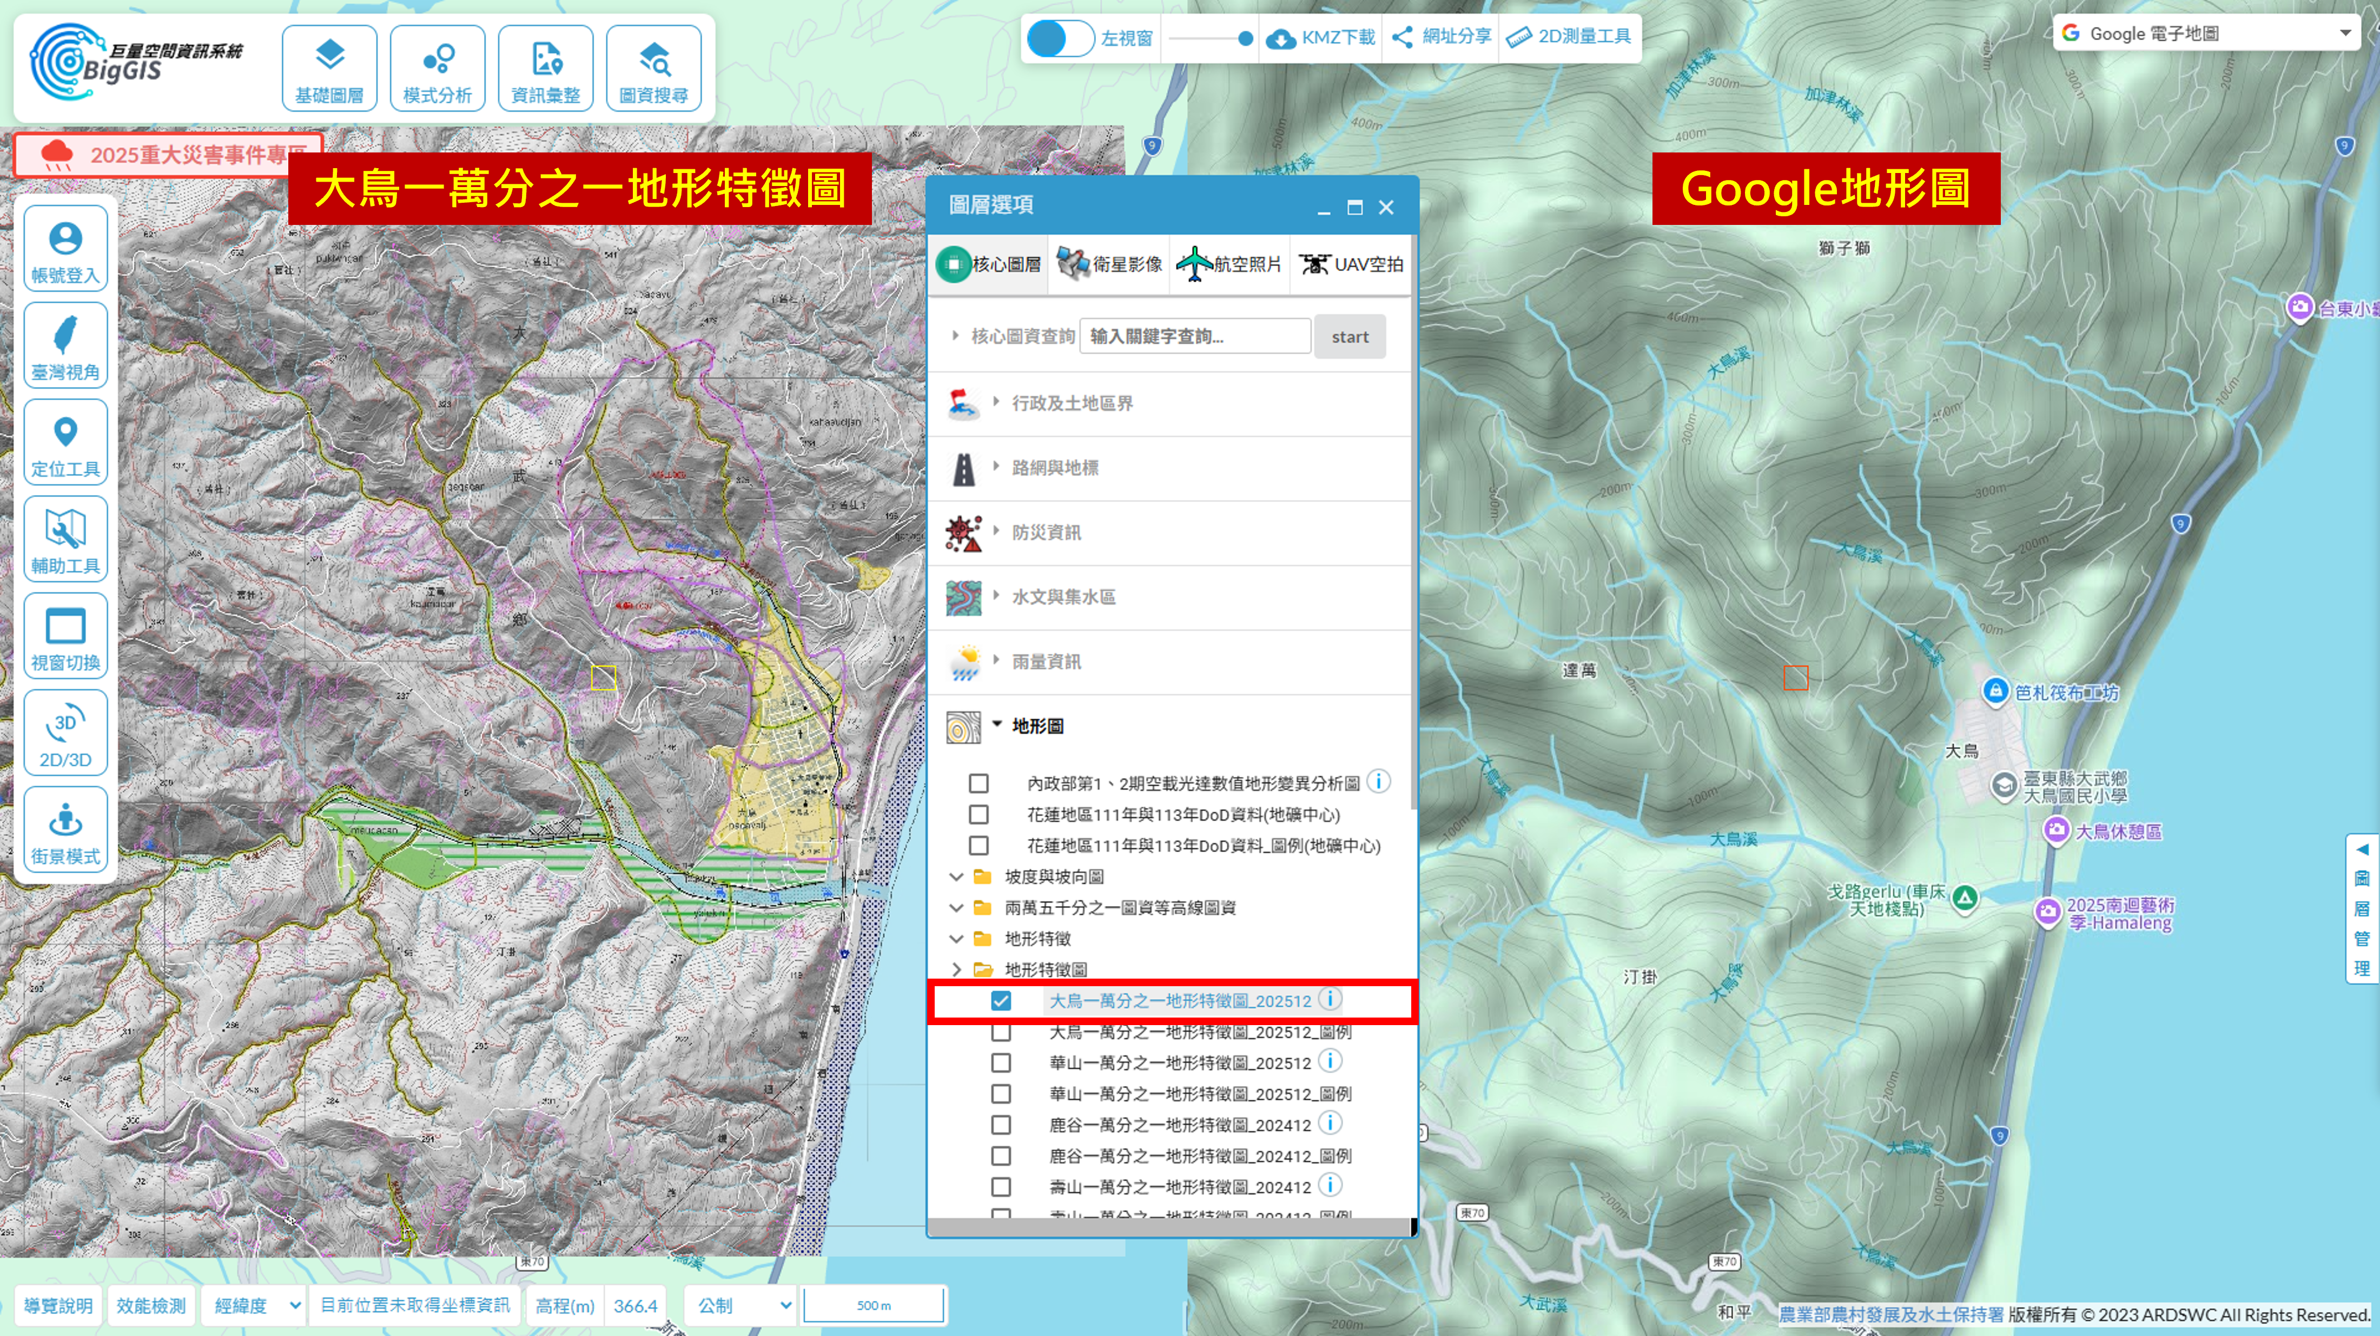Image resolution: width=2380 pixels, height=1336 pixels.
Task: Switch to the 衛星影像 tab
Action: click(x=1109, y=265)
